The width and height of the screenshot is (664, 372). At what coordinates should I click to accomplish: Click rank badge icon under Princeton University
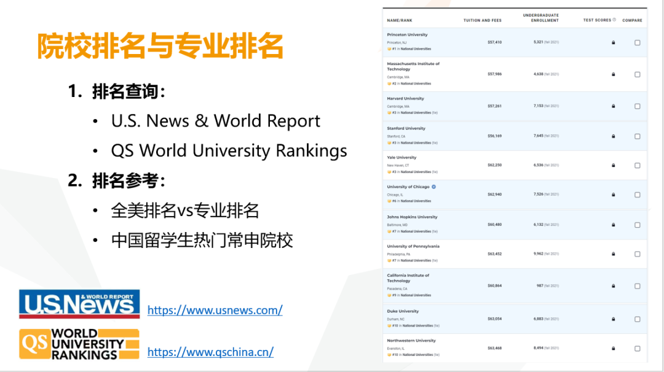coord(389,49)
